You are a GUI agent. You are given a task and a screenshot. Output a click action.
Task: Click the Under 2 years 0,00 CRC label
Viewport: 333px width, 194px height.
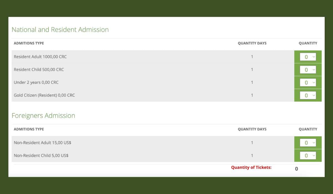click(x=36, y=82)
